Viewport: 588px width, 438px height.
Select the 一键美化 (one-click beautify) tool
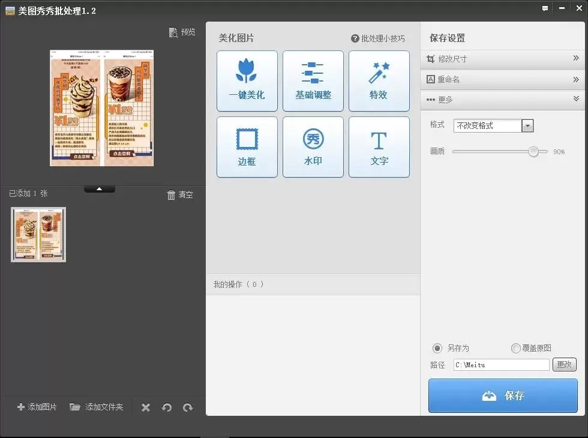click(247, 81)
